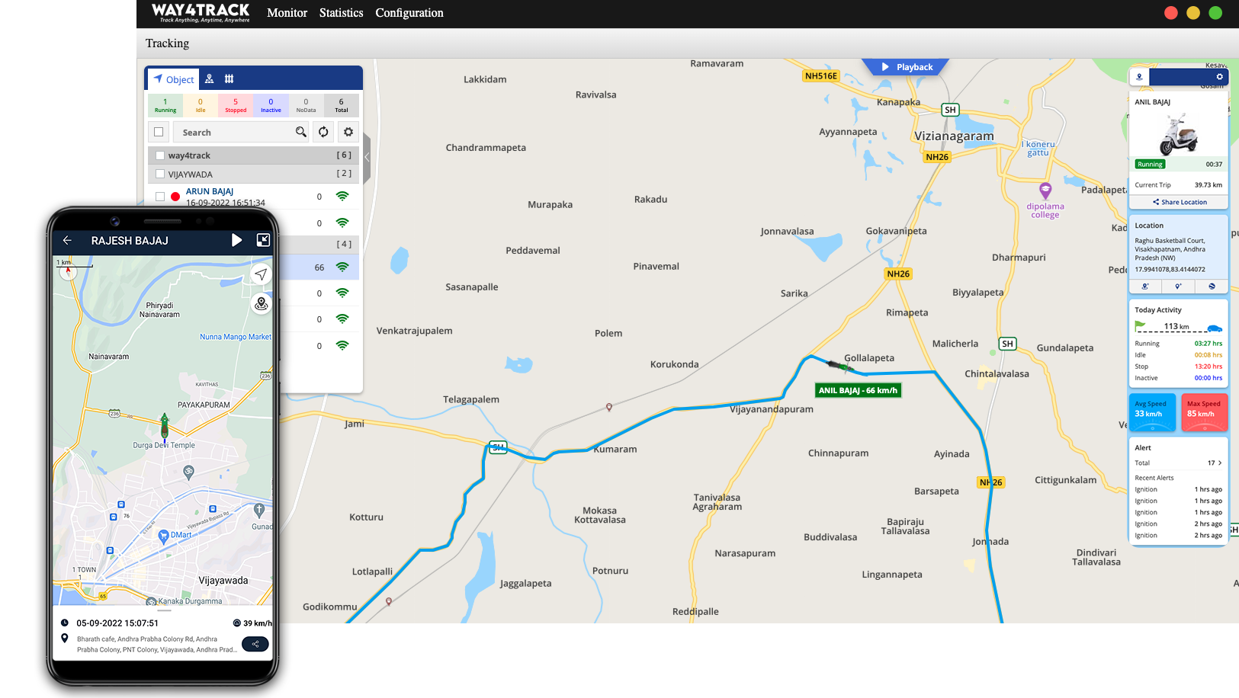Start playback on the phone screen
This screenshot has height=698, width=1239.
tap(236, 240)
